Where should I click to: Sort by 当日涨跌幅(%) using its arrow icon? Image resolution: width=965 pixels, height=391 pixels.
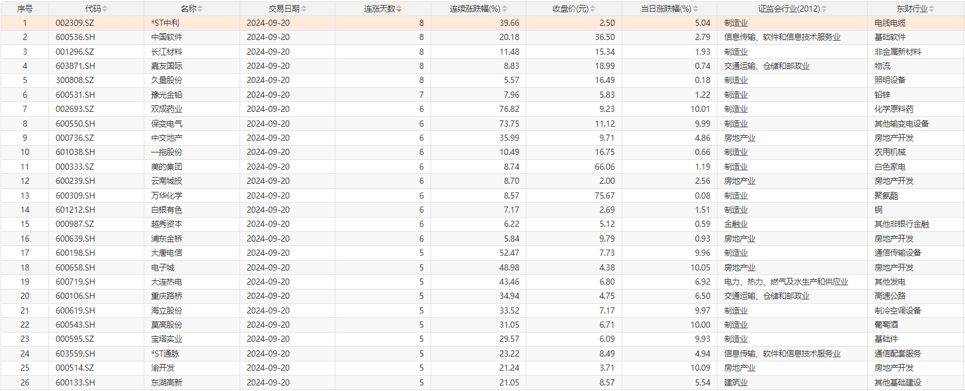coord(696,9)
